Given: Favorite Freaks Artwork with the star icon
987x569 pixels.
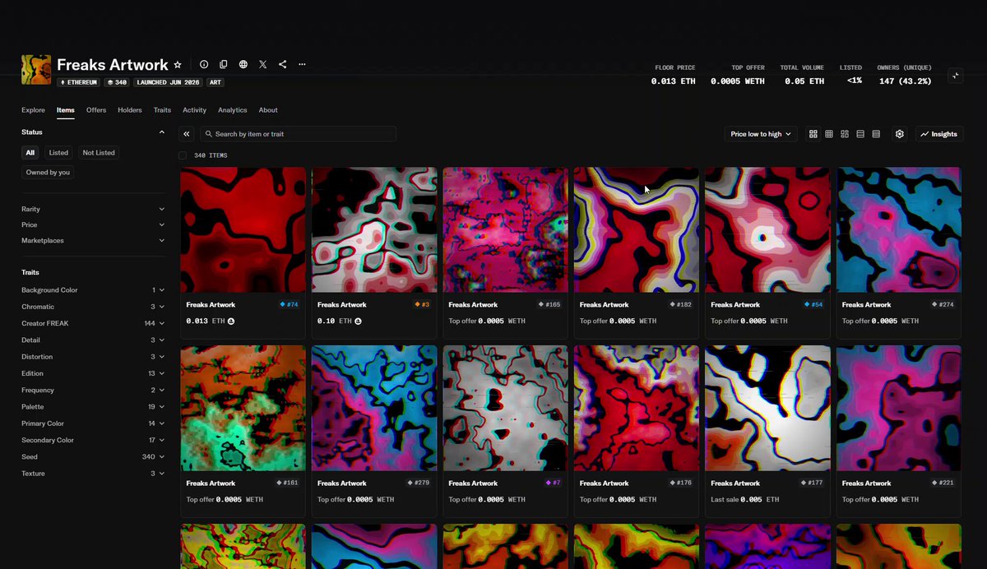Looking at the screenshot, I should point(178,64).
